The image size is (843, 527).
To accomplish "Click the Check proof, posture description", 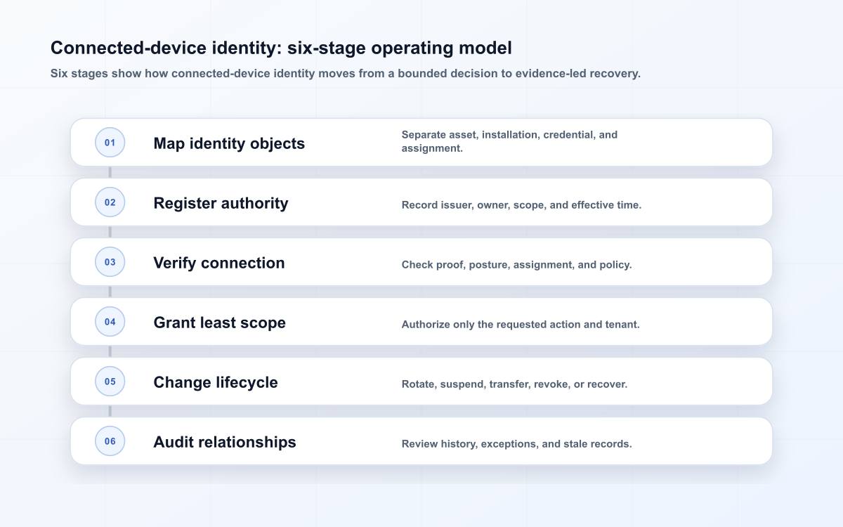I will tap(516, 265).
